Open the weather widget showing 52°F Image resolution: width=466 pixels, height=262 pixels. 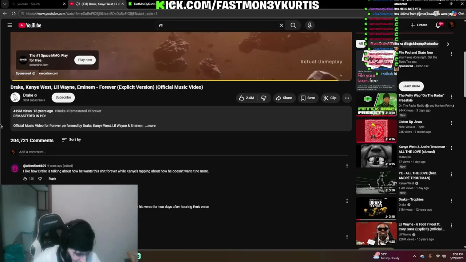click(387, 256)
